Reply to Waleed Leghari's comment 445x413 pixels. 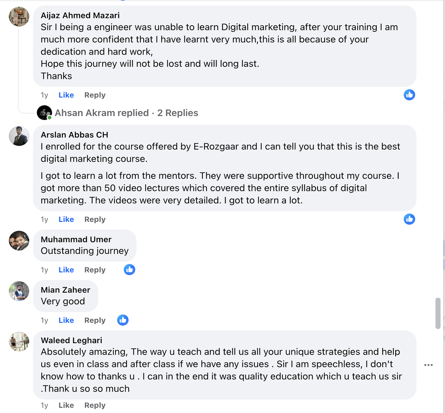click(95, 405)
